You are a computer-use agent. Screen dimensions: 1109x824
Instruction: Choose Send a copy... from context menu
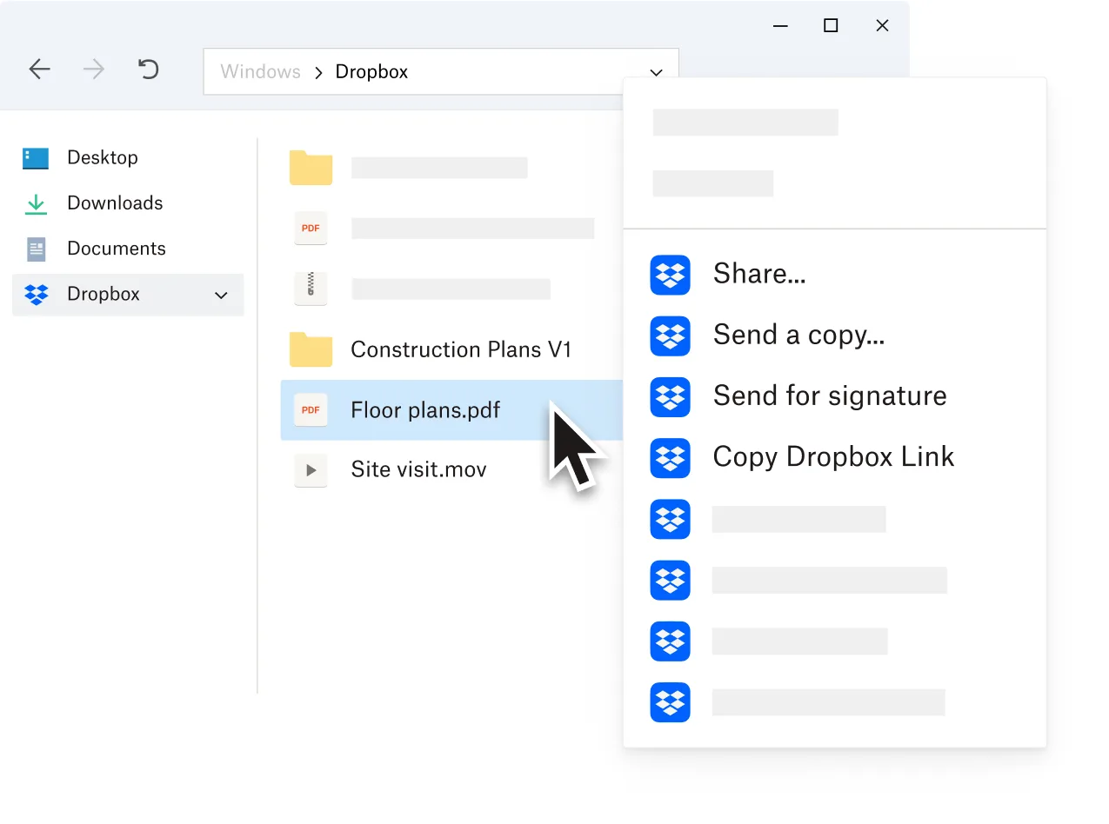coord(798,335)
